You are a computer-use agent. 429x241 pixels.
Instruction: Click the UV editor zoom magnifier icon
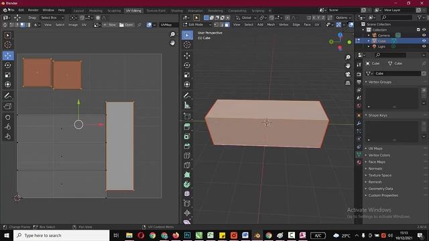(x=172, y=34)
